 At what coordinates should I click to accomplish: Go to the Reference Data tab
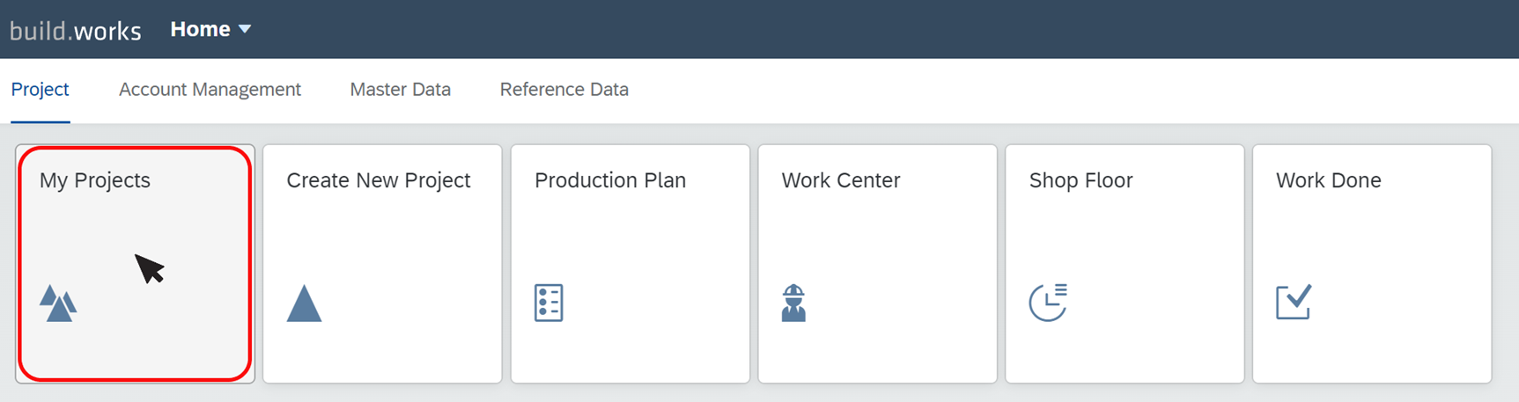[x=564, y=90]
